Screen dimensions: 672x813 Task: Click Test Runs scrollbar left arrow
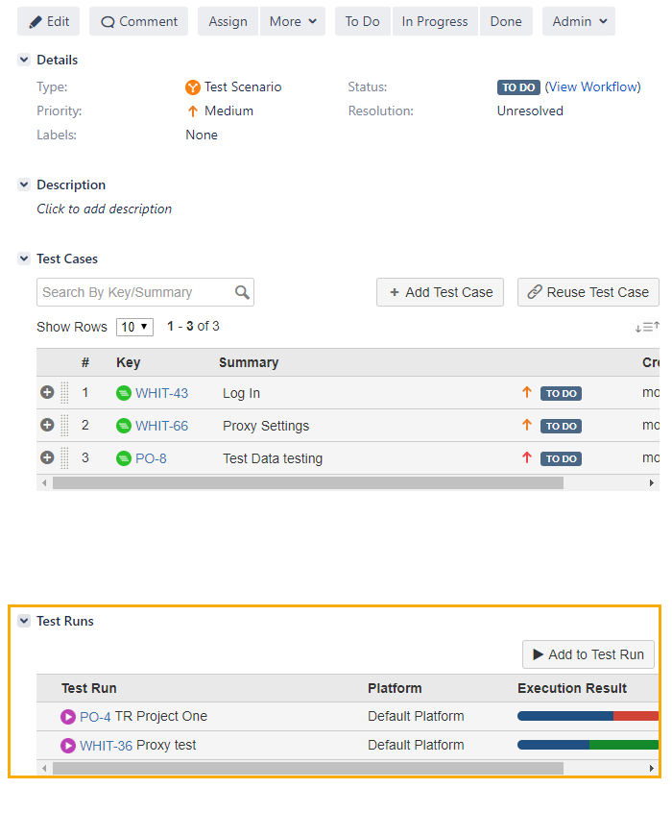(44, 769)
